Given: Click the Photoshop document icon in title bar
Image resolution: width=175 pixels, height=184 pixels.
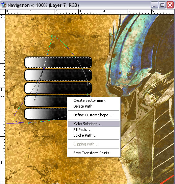Looking at the screenshot, I should coord(4,5).
